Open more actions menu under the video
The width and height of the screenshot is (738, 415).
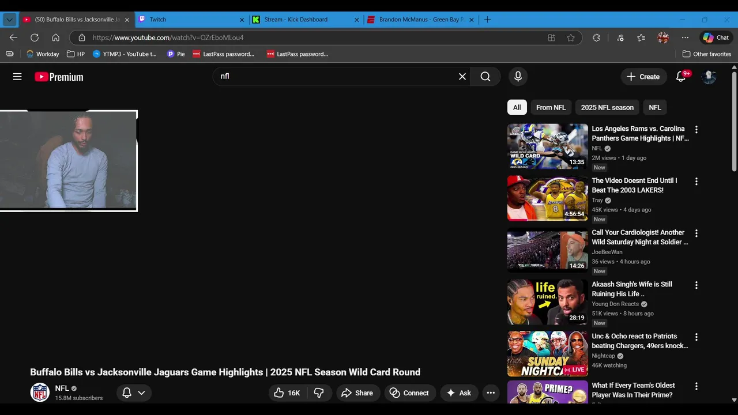(491, 393)
